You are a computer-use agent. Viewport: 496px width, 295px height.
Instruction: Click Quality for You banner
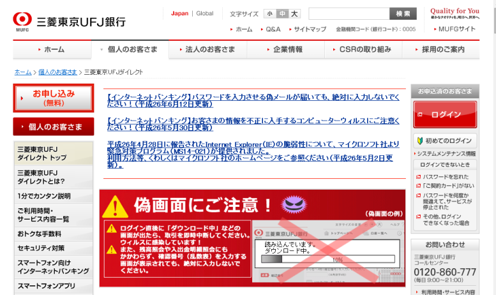point(455,13)
